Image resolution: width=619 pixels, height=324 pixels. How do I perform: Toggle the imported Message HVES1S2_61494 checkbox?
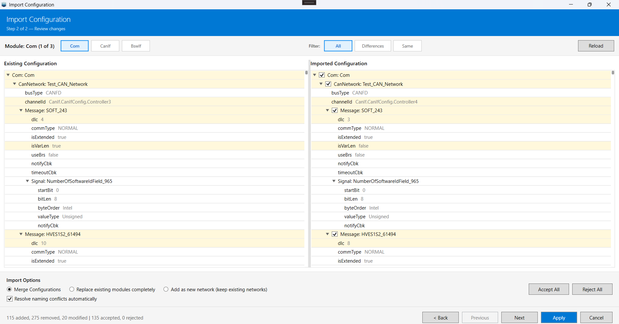click(335, 234)
